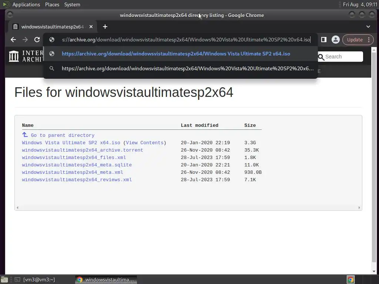Image resolution: width=379 pixels, height=284 pixels.
Task: Click the page scrollbar down arrow
Action: 374,271
